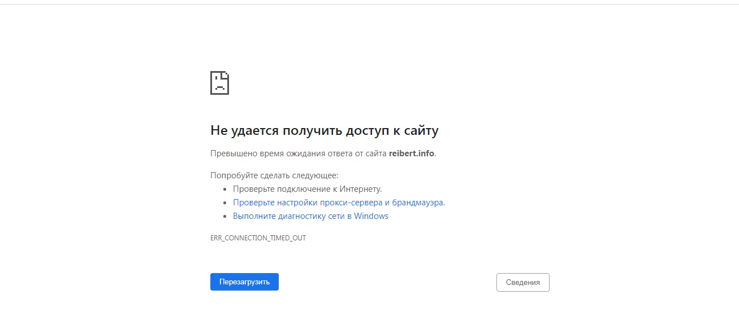The height and width of the screenshot is (312, 739).
Task: Click the heading Не удается получить доступ к сайту
Action: [325, 131]
